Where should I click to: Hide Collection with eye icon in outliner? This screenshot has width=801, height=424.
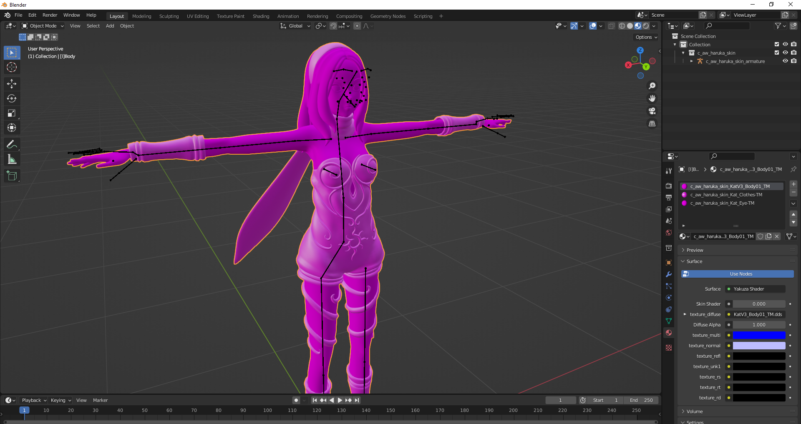pyautogui.click(x=785, y=44)
